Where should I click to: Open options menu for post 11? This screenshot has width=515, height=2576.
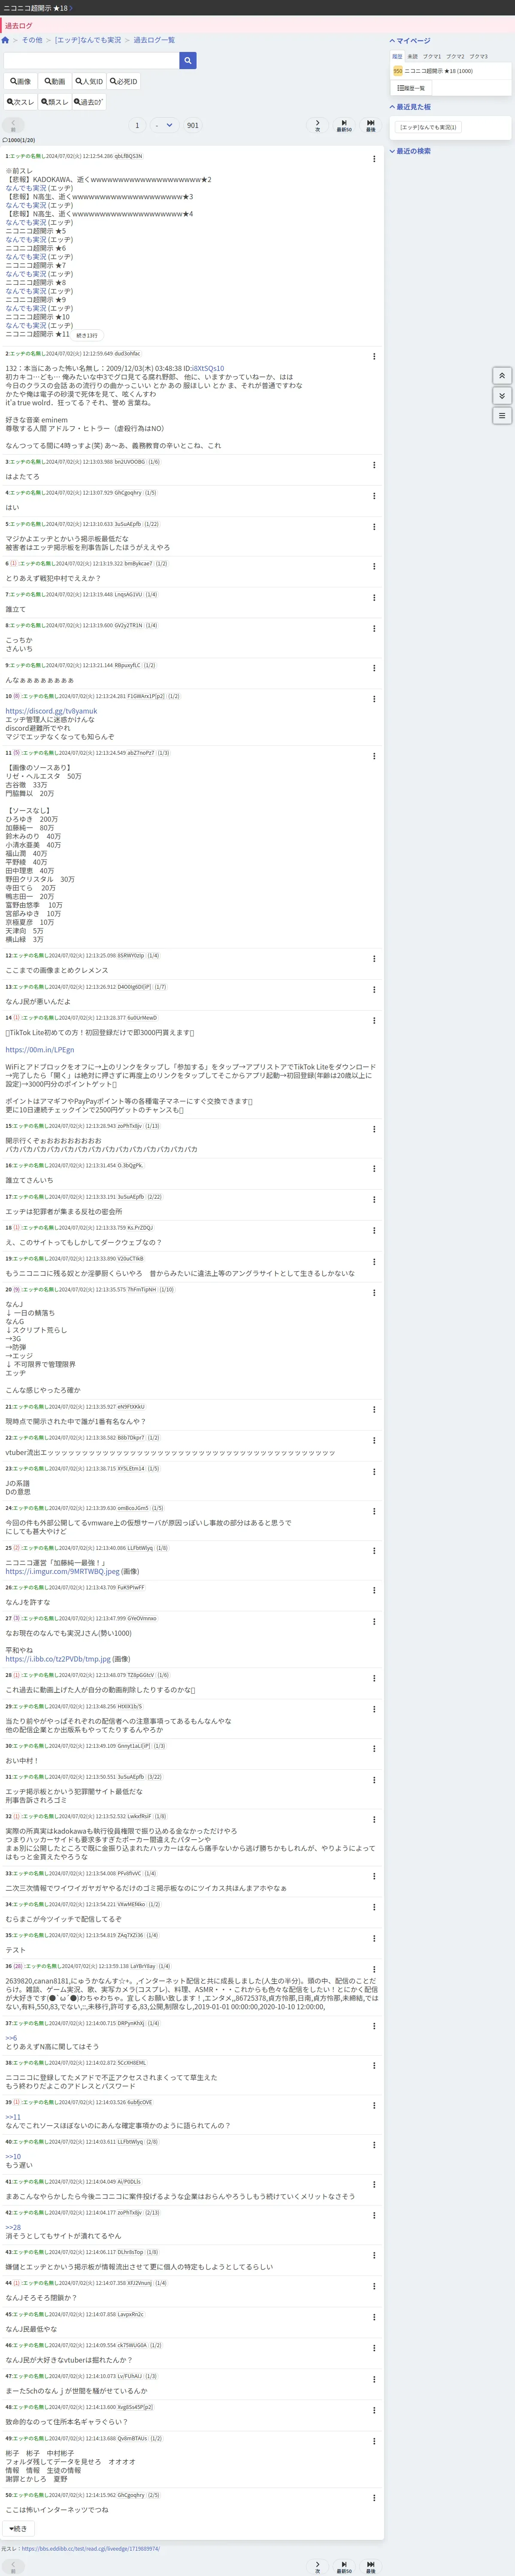click(374, 755)
